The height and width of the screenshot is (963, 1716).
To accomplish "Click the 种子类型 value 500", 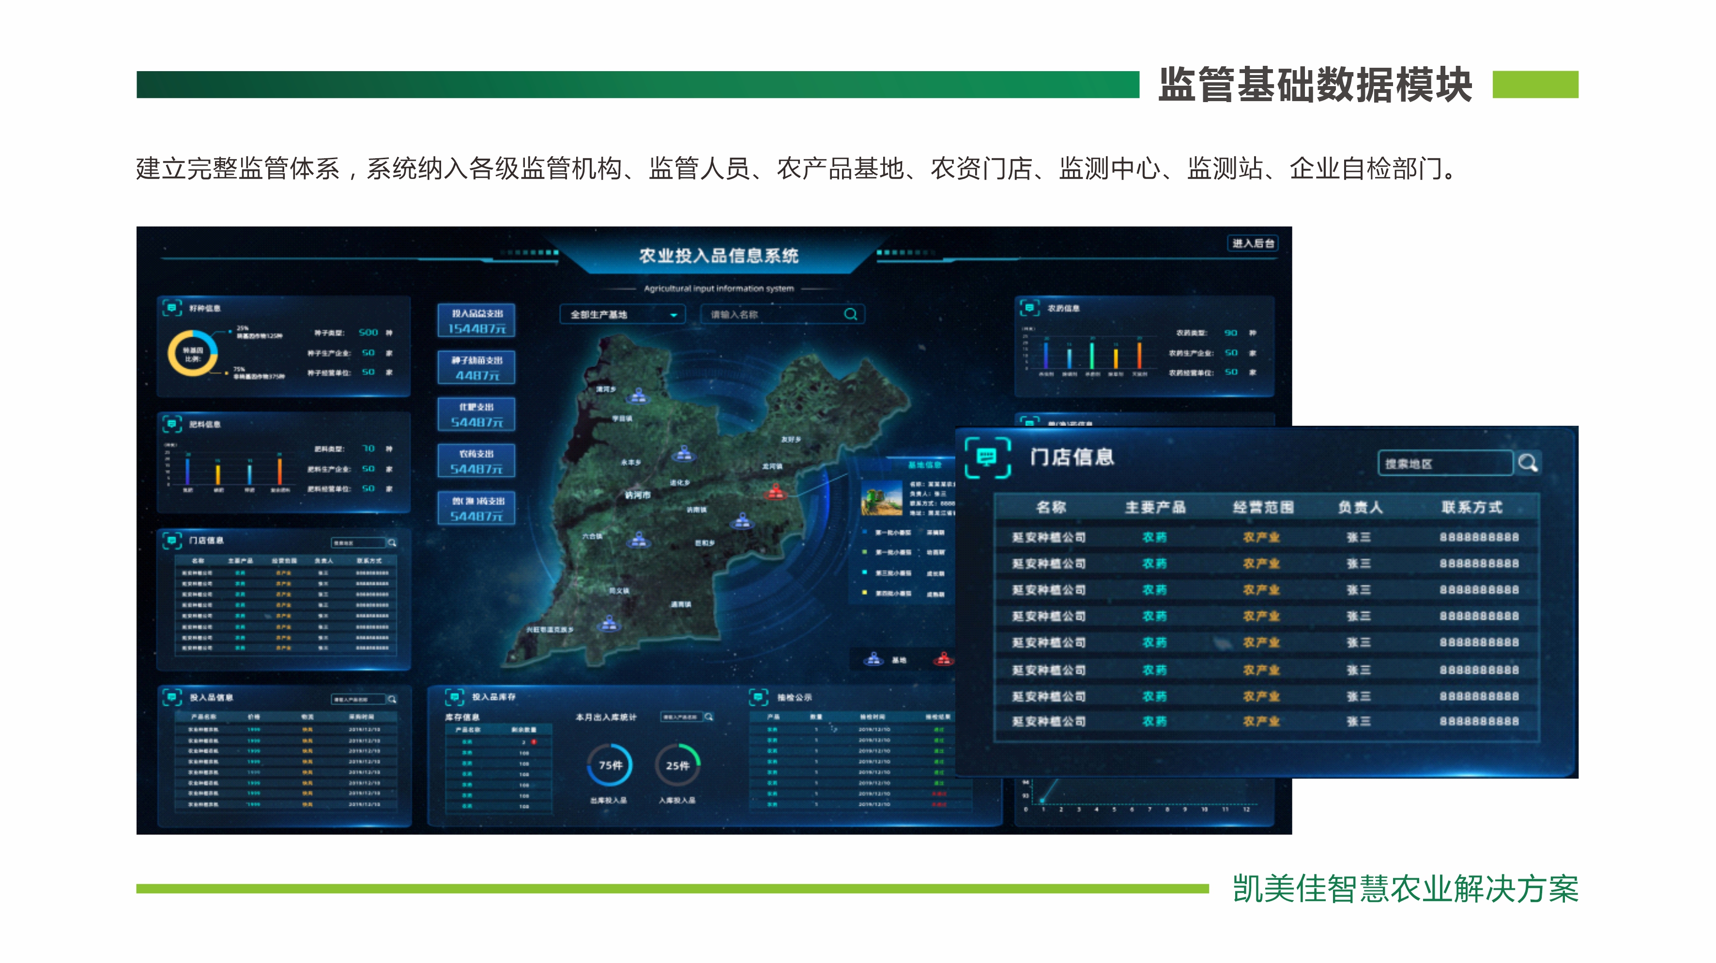I will point(368,332).
